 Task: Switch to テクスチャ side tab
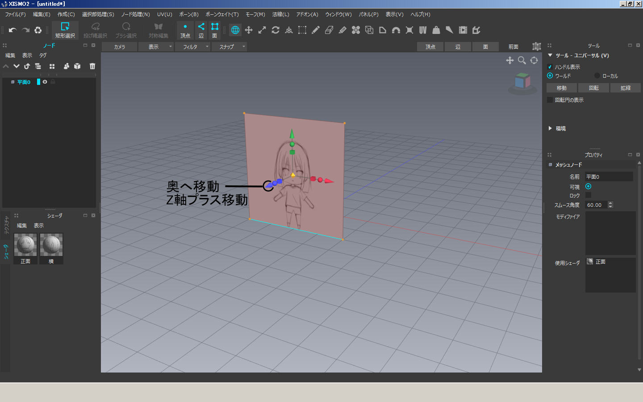point(6,225)
